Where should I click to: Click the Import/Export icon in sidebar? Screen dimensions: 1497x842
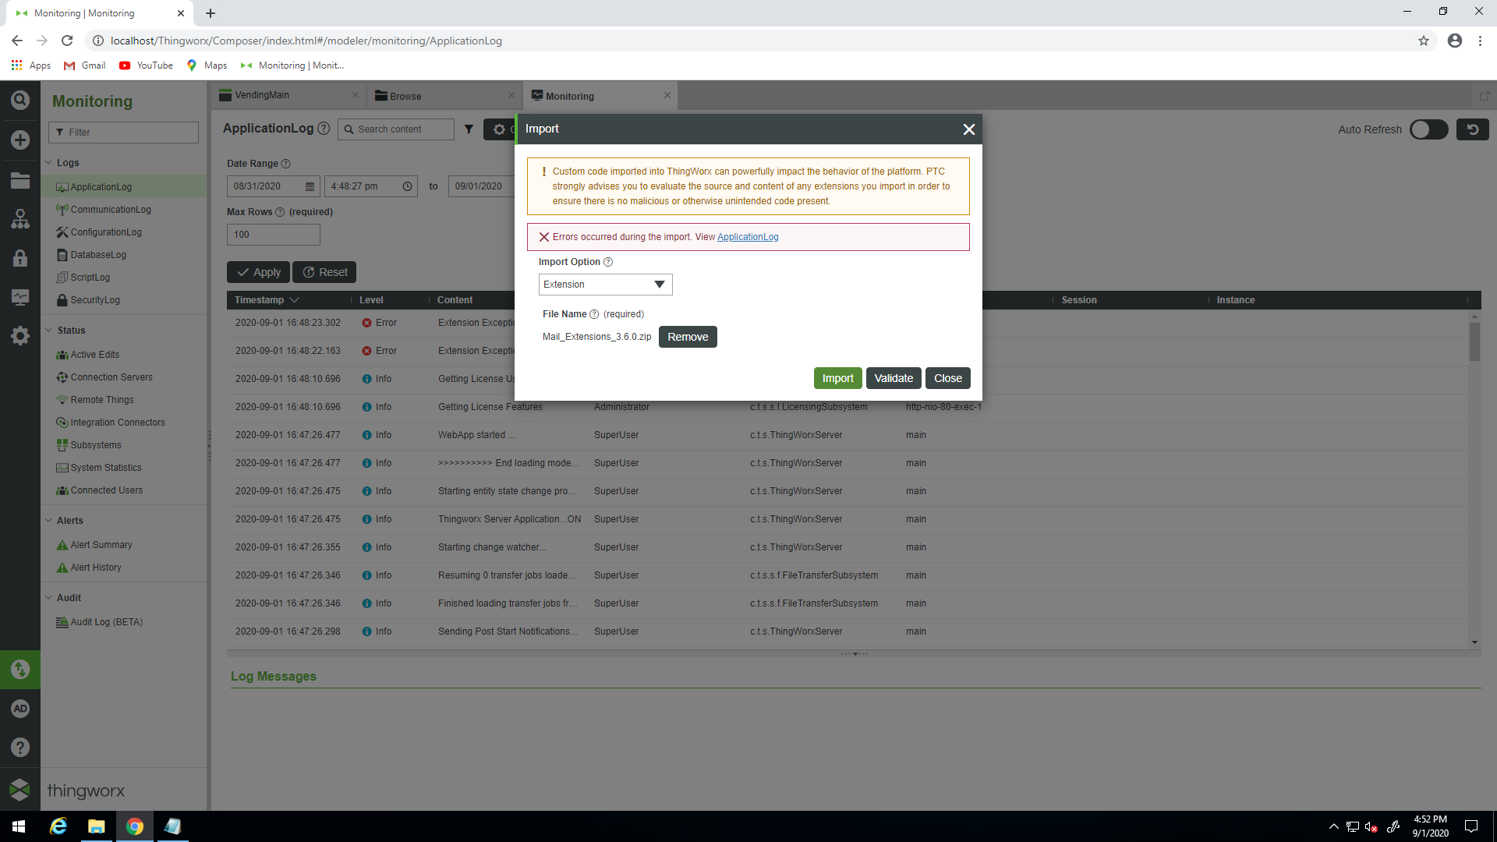click(20, 670)
